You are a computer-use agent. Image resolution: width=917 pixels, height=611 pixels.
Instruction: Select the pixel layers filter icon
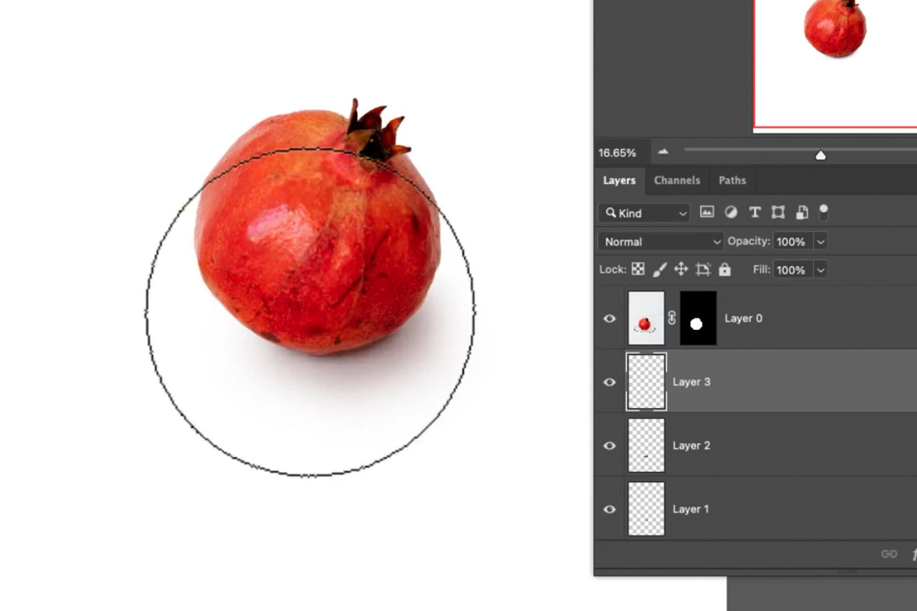707,212
